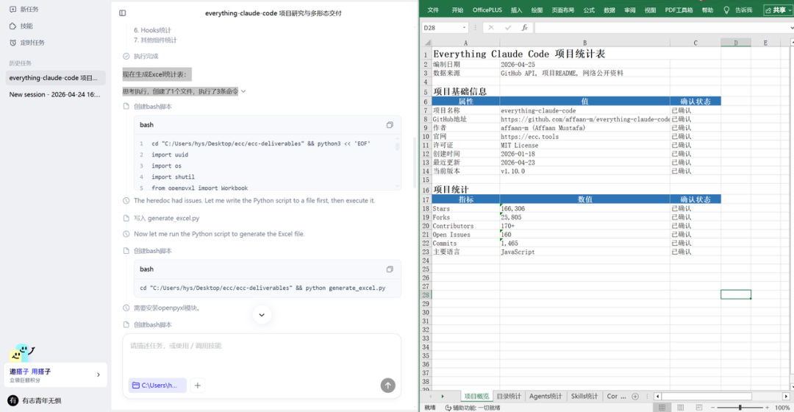
Task: Adjust the Excel zoom slider handle
Action: [740, 408]
